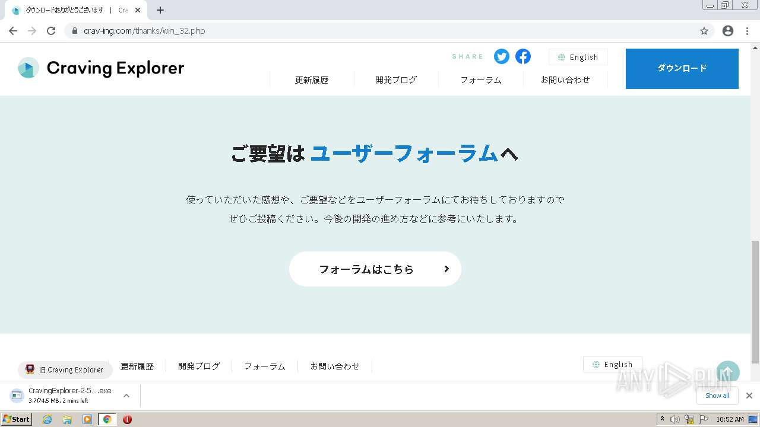The image size is (760, 427).
Task: Open お問い合わせ footer link
Action: point(335,367)
